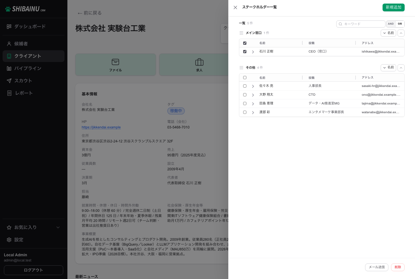
Task: Check the 田島 恵理 row checkbox
Action: (x=245, y=103)
